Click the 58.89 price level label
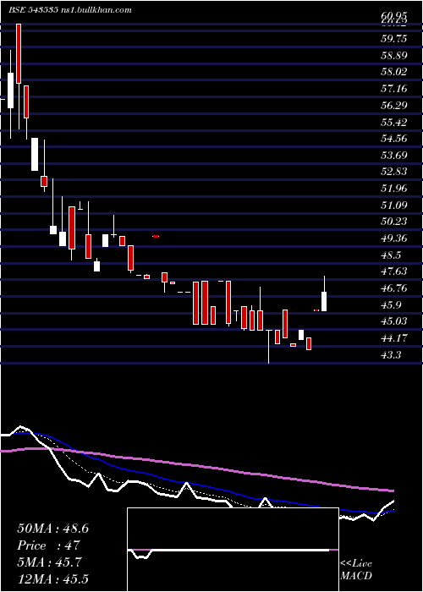423x592 pixels. click(x=394, y=56)
